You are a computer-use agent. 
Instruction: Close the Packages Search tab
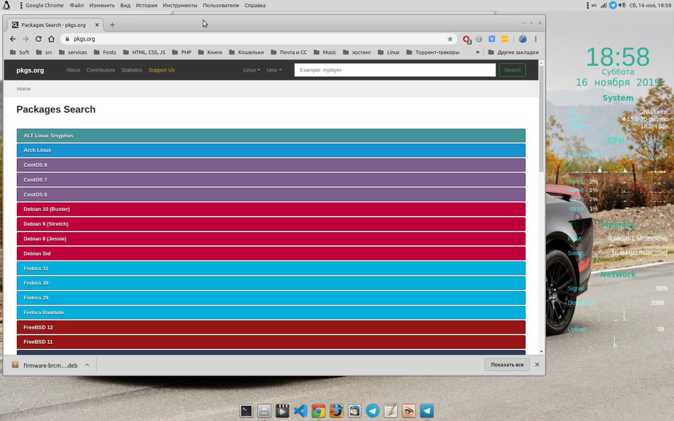[97, 25]
